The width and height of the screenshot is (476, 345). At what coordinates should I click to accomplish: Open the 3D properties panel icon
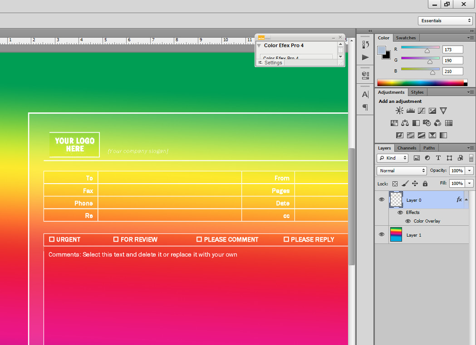[365, 75]
